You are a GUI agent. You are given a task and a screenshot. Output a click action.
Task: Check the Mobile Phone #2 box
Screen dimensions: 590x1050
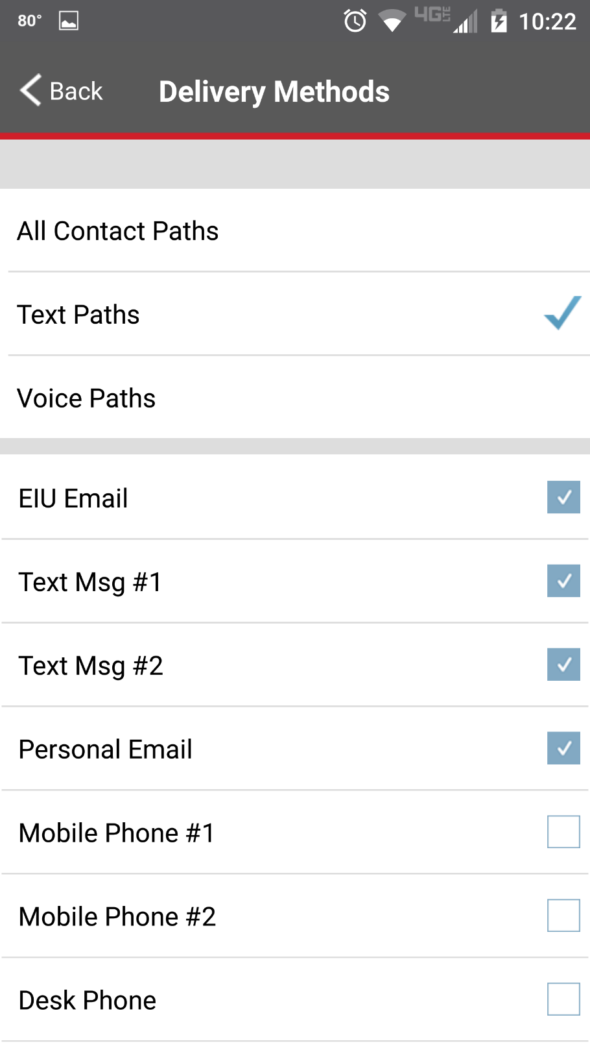(x=563, y=916)
